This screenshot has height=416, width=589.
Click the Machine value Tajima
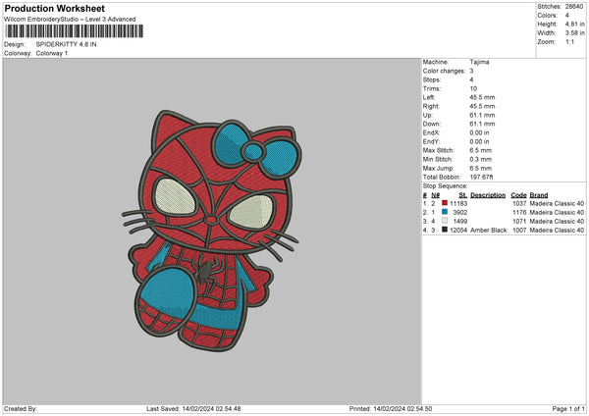coord(478,62)
